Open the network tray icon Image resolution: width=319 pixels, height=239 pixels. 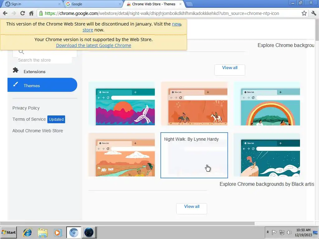pyautogui.click(x=282, y=232)
